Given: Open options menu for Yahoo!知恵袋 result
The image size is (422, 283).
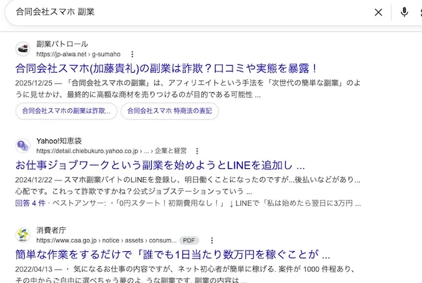Looking at the screenshot, I should point(197,151).
